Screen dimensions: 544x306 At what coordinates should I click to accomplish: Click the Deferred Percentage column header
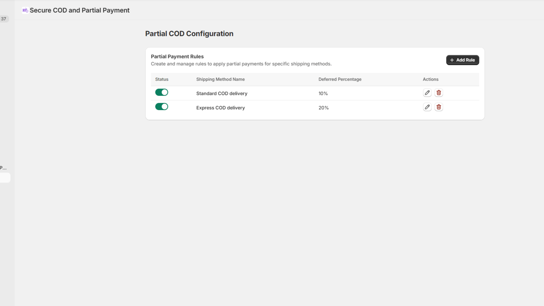click(x=340, y=79)
